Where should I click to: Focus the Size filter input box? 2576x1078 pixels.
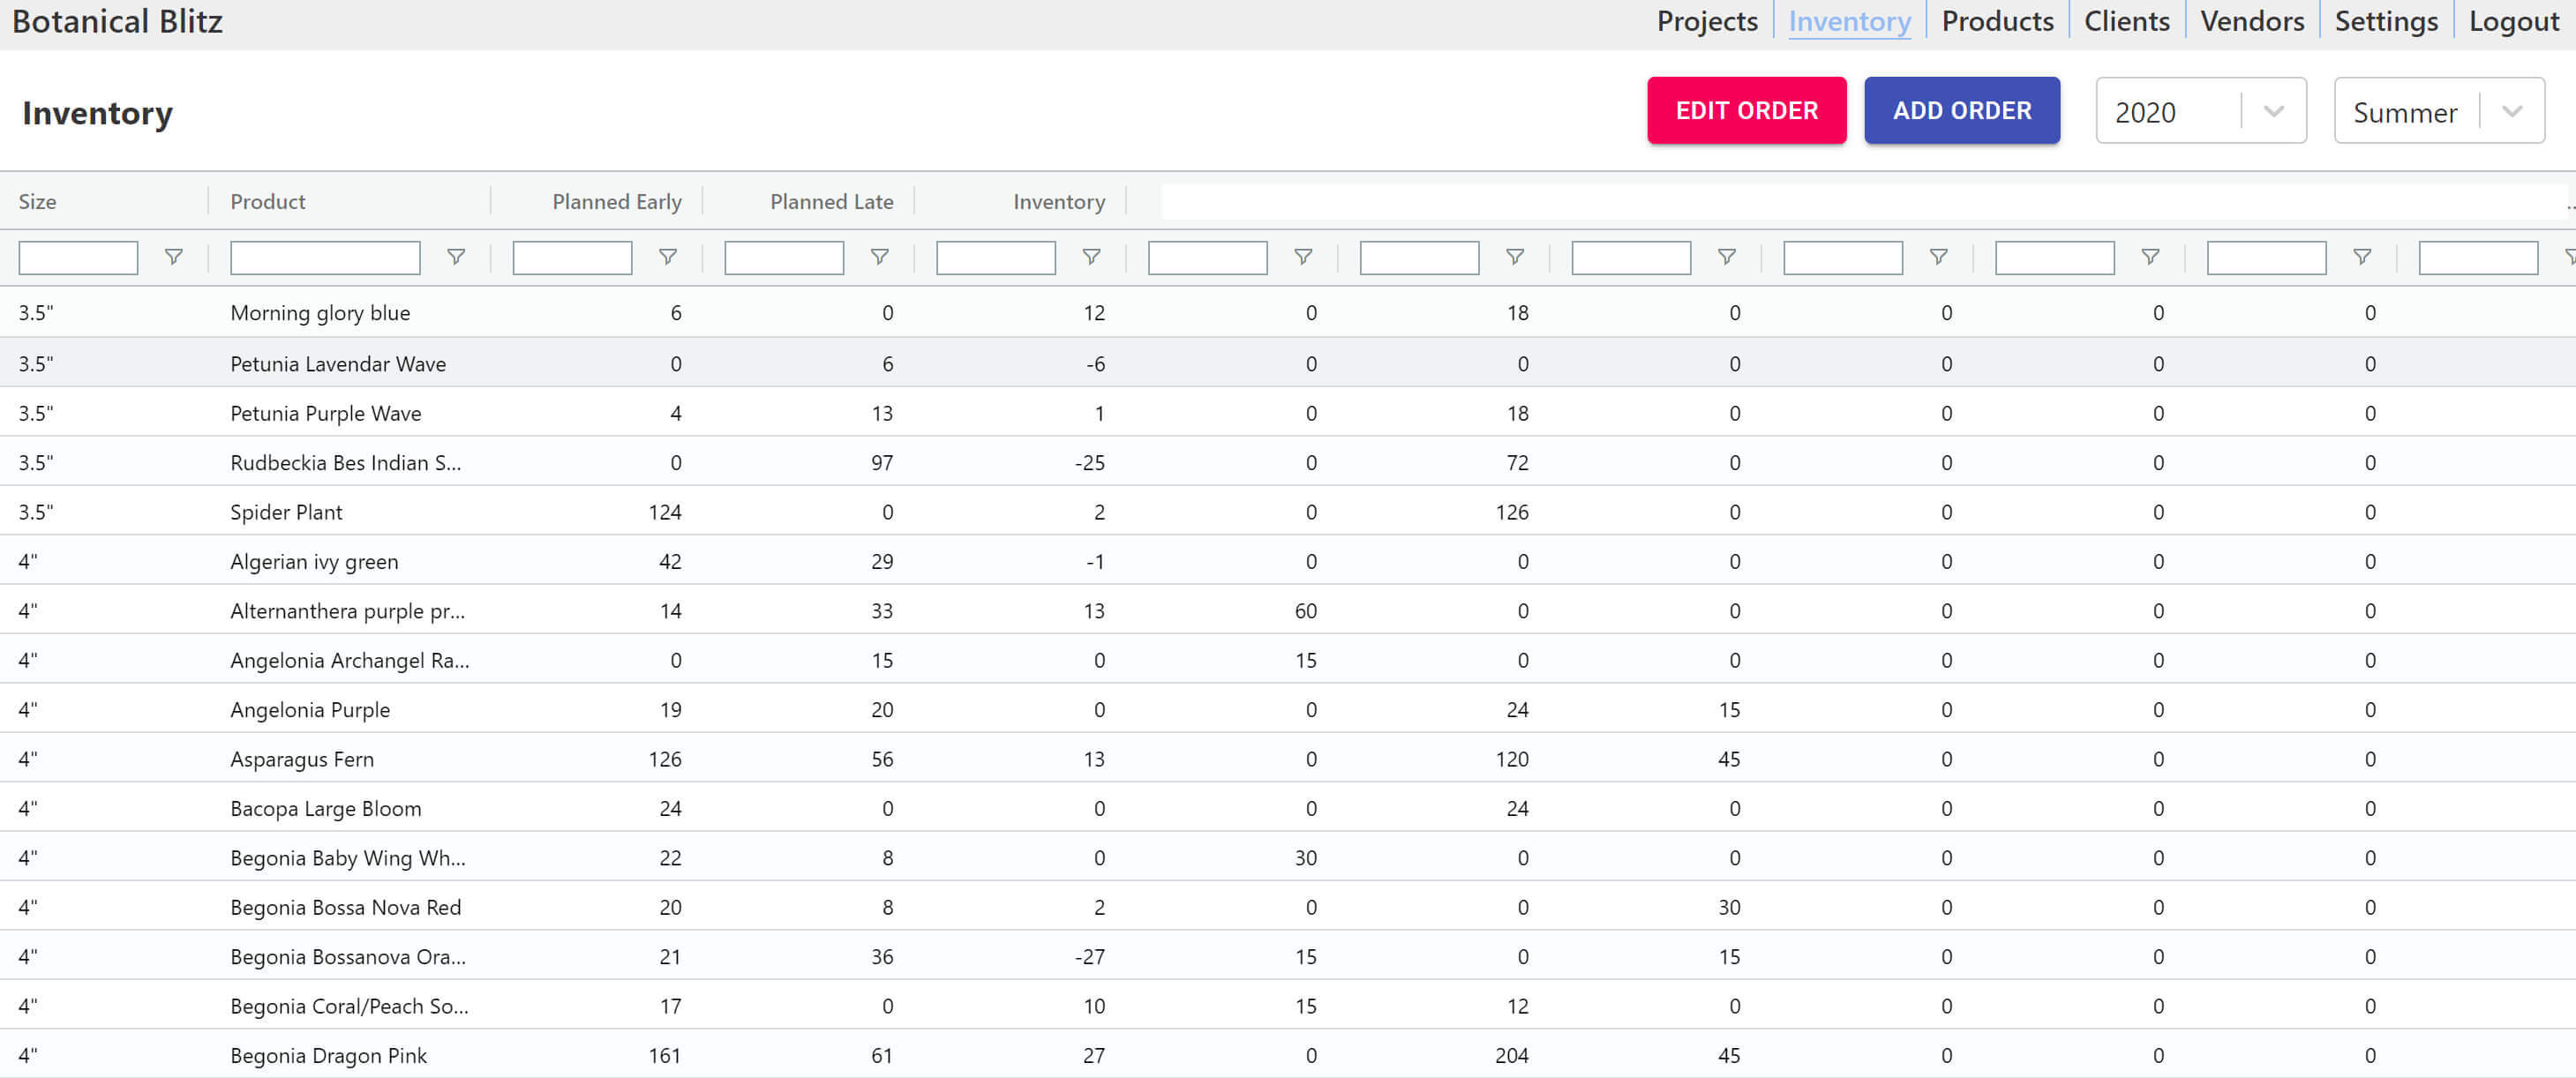click(x=78, y=257)
